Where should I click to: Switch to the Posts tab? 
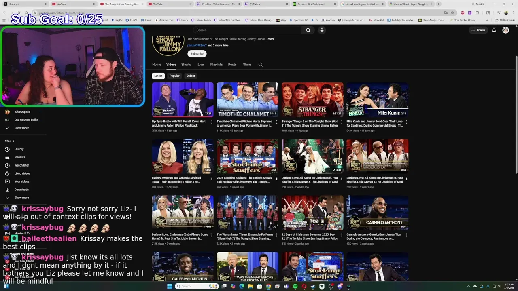(x=232, y=65)
